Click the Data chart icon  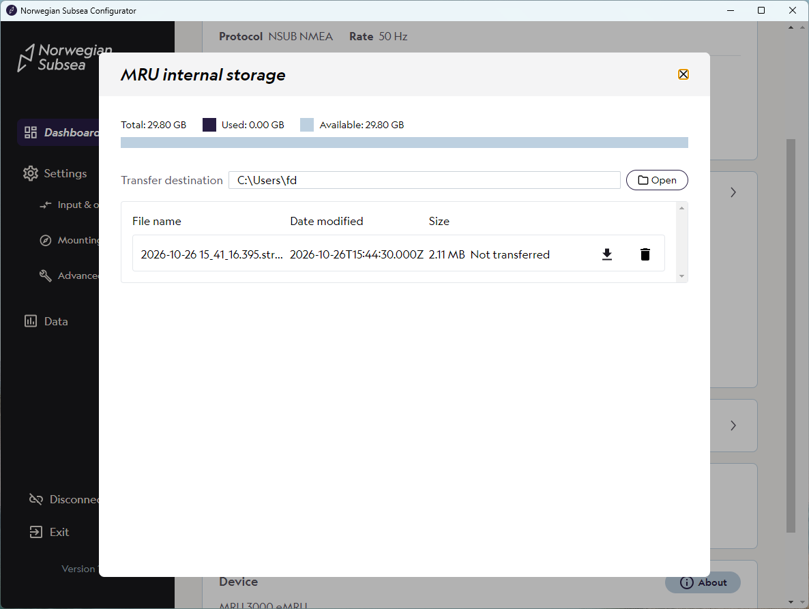[31, 321]
